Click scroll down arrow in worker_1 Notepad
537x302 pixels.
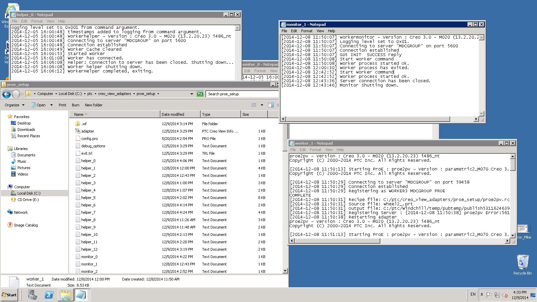point(513,236)
